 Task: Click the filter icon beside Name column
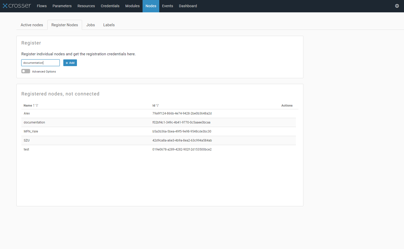tap(37, 105)
